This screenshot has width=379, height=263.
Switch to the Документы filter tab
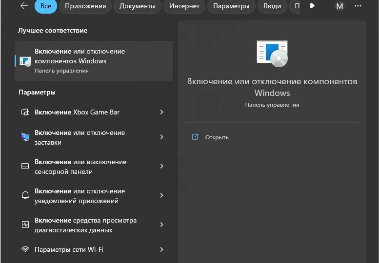[x=137, y=6]
